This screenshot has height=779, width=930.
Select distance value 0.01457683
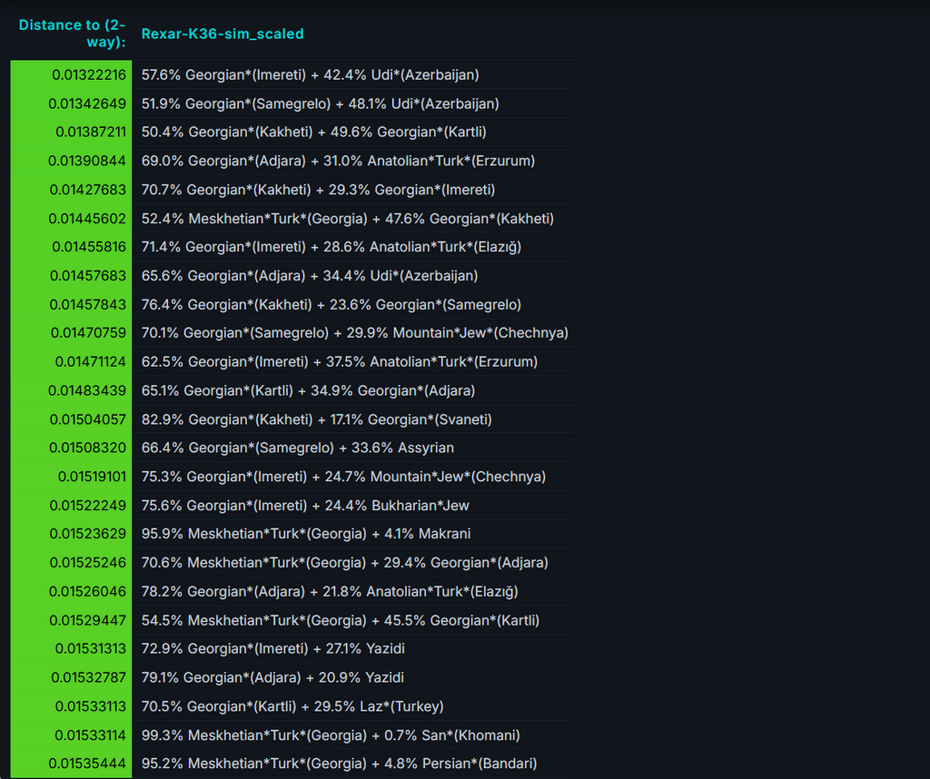[x=88, y=276]
